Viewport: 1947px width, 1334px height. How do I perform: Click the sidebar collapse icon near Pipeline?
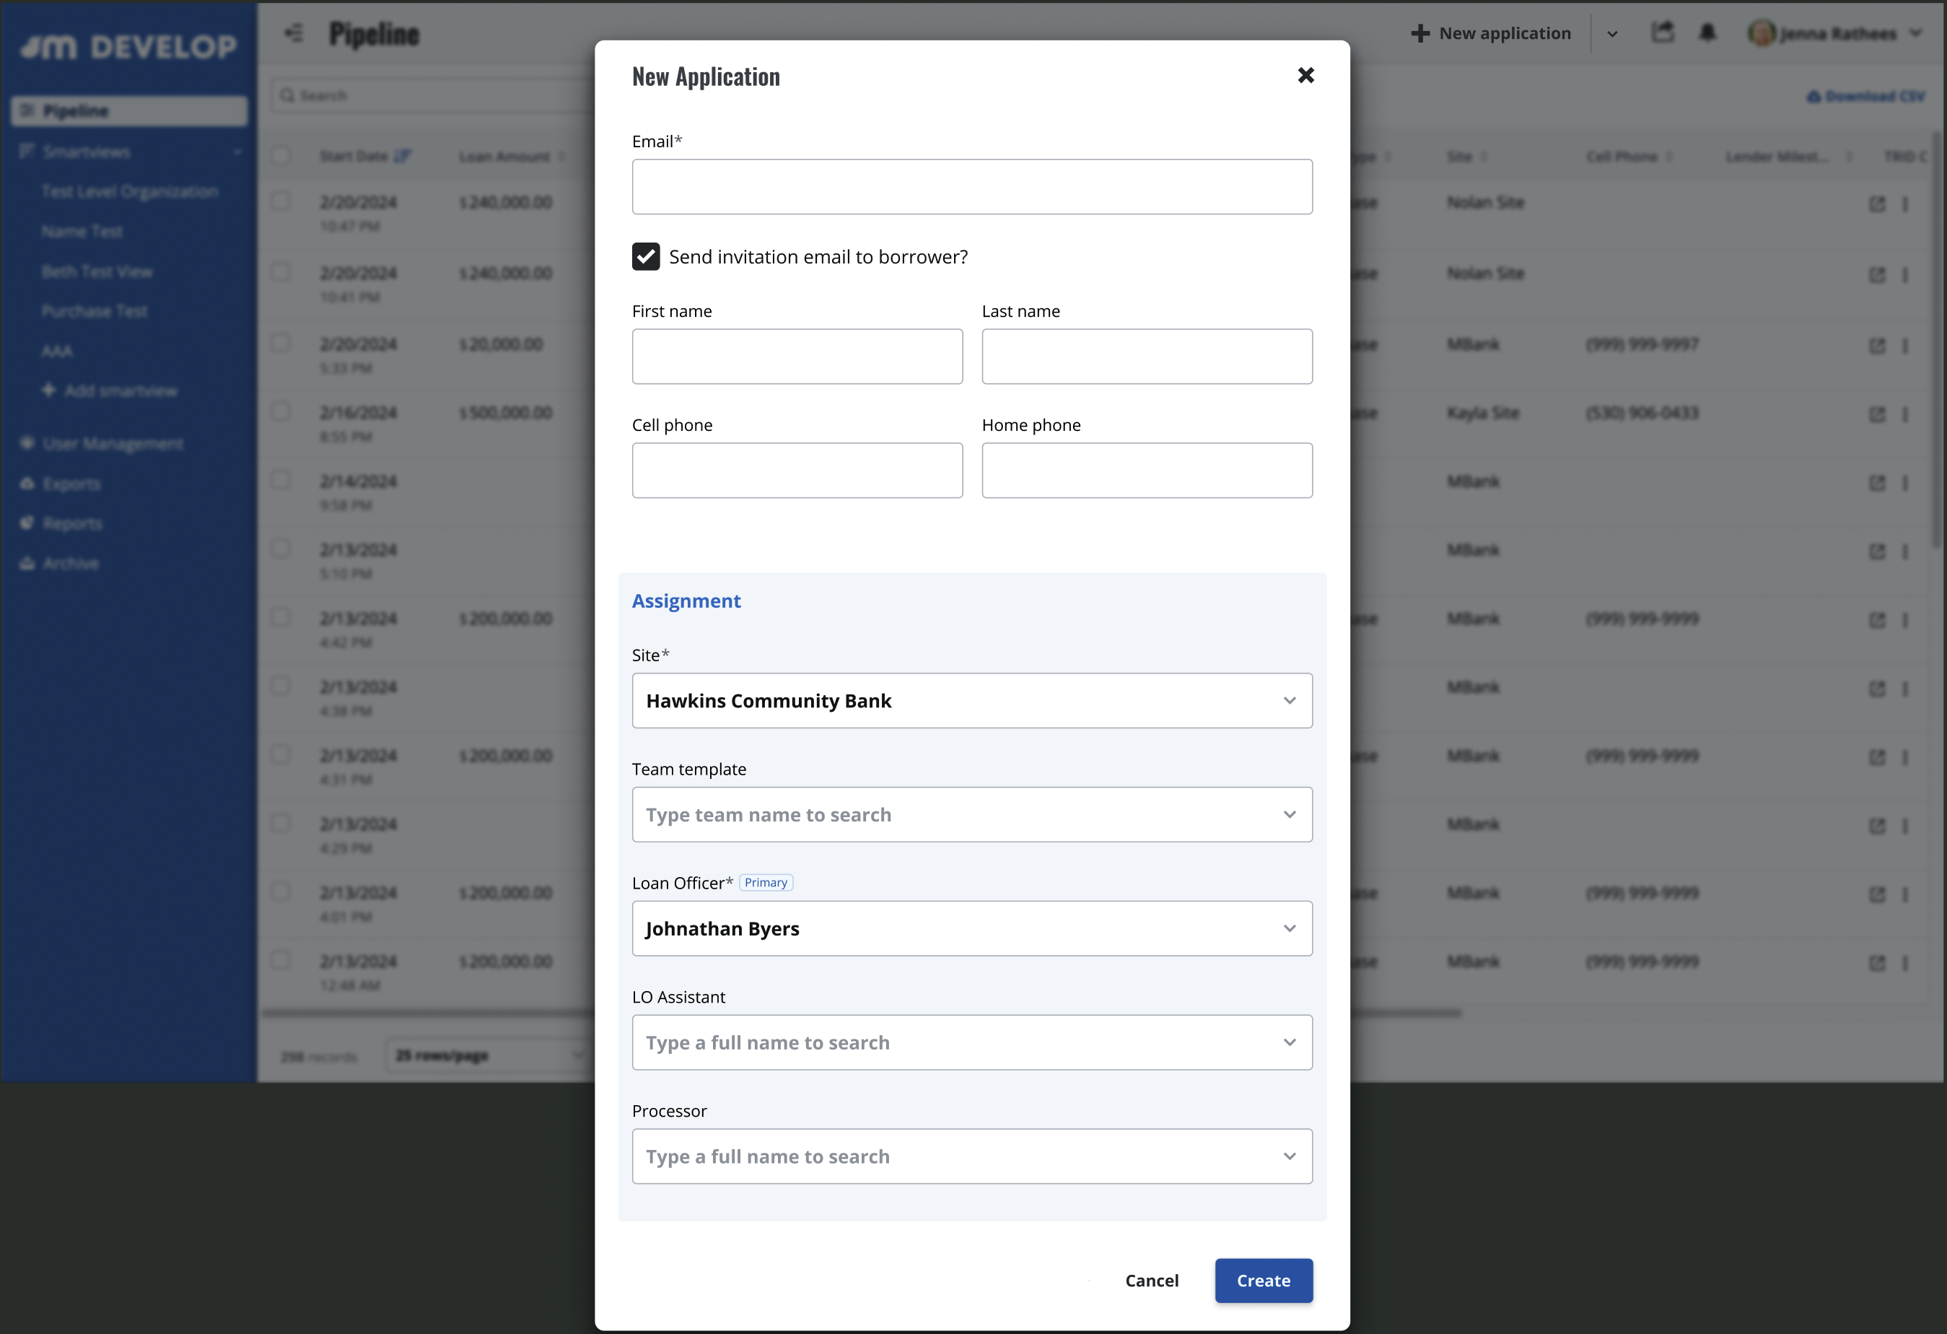[x=293, y=33]
